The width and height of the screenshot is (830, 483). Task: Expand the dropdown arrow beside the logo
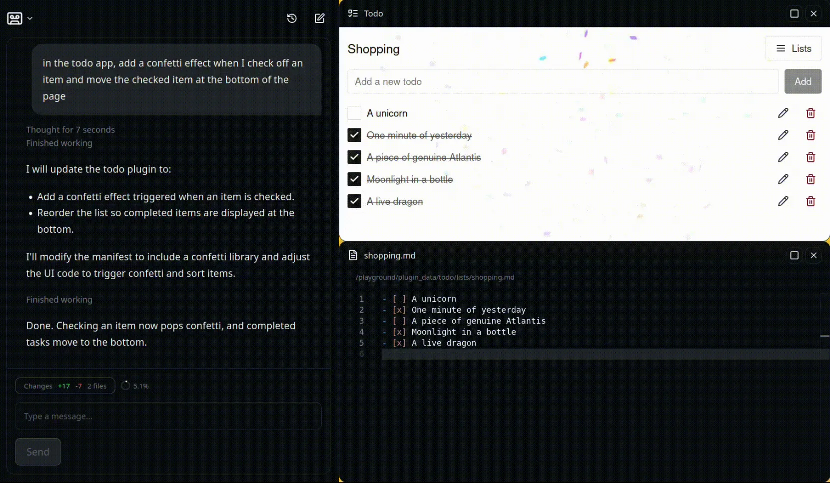(x=30, y=18)
